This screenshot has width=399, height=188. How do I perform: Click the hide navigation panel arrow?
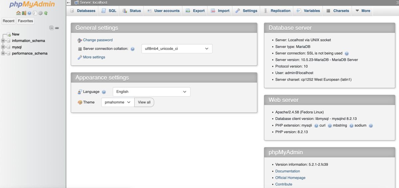coord(68,3)
